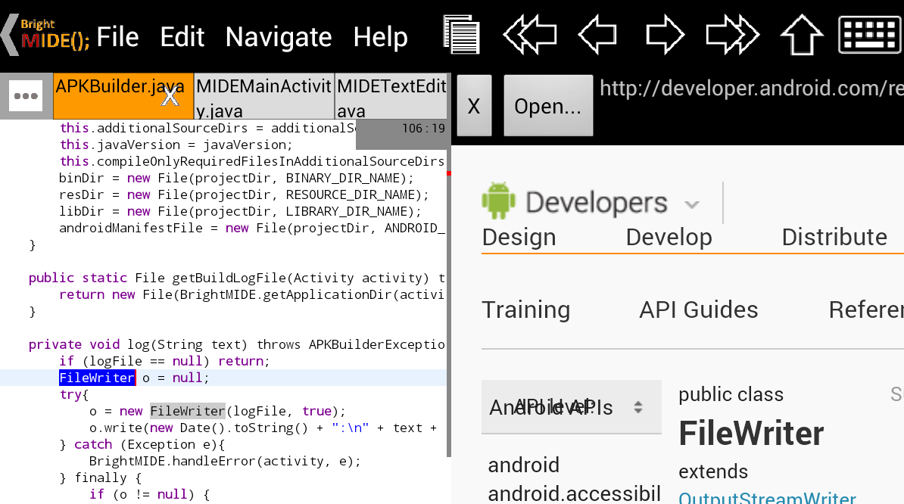904x504 pixels.
Task: Open the Android APIs level selector
Action: [571, 407]
